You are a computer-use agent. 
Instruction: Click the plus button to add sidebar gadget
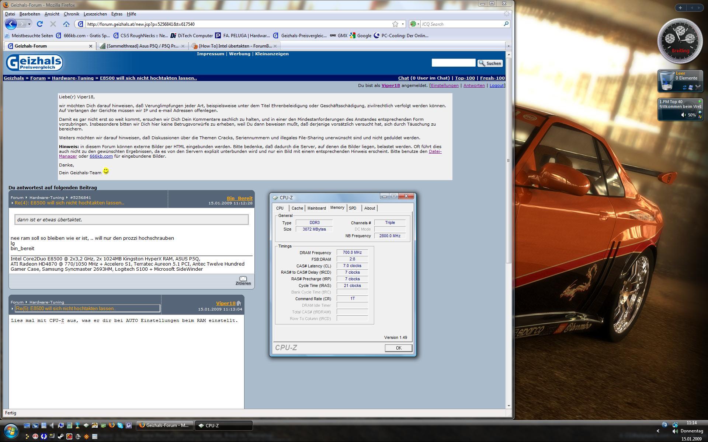[680, 7]
